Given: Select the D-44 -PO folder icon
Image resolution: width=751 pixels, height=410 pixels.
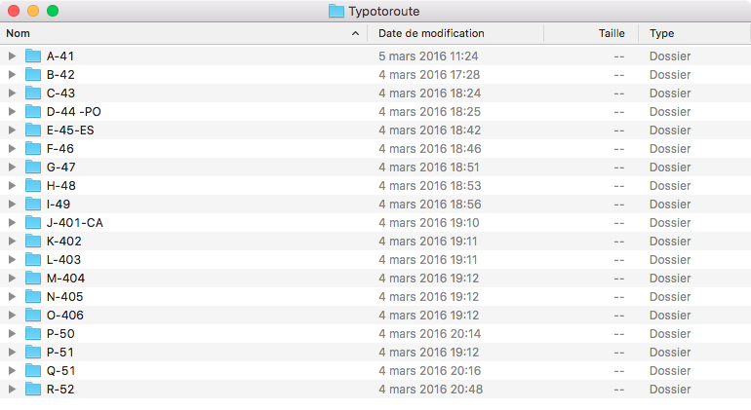Looking at the screenshot, I should [x=33, y=111].
